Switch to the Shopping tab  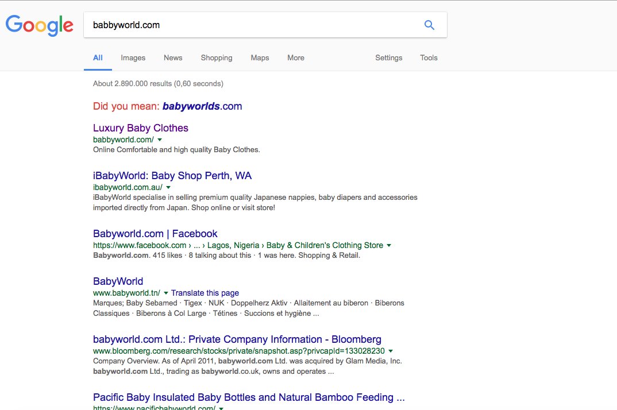217,58
